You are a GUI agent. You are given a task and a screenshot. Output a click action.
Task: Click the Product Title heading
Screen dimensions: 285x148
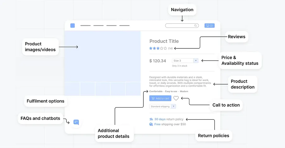point(164,41)
